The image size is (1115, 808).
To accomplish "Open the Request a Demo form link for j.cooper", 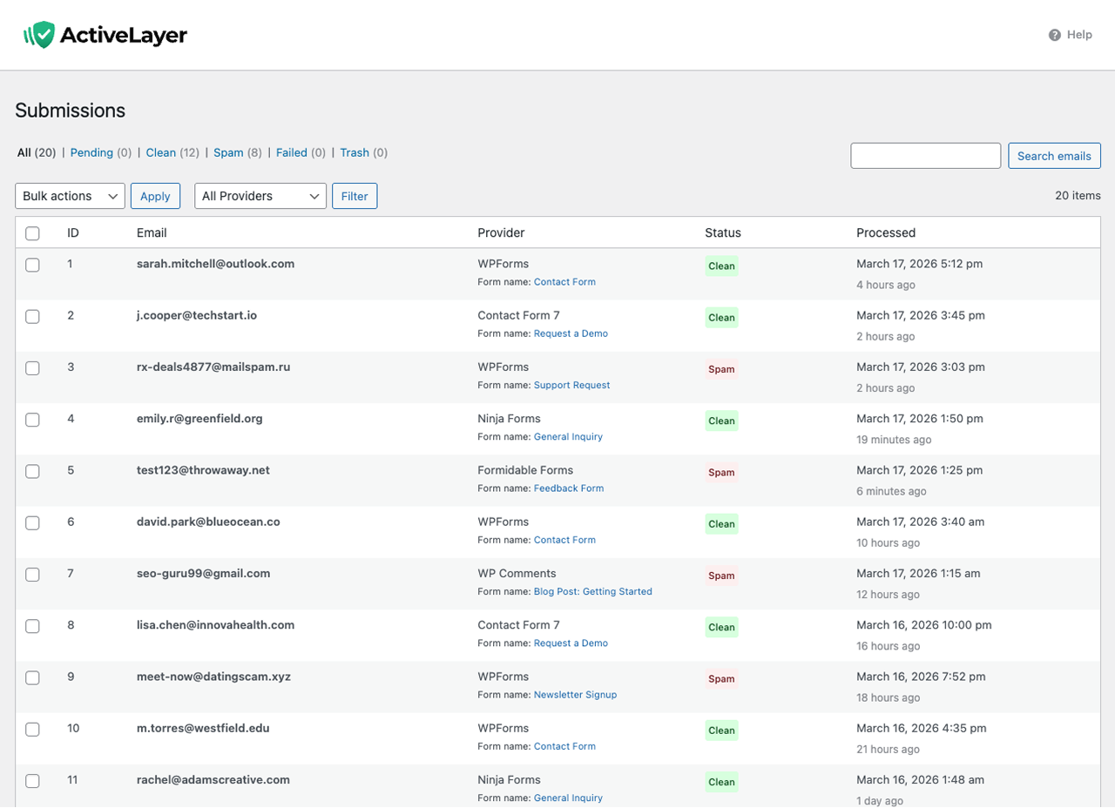I will [571, 333].
